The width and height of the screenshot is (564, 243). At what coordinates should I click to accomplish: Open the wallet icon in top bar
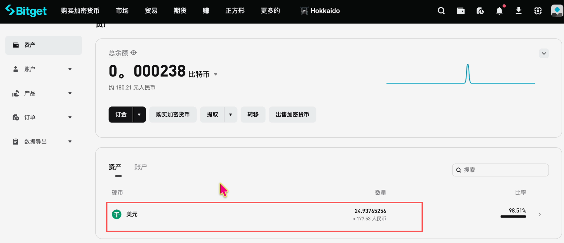pos(461,11)
